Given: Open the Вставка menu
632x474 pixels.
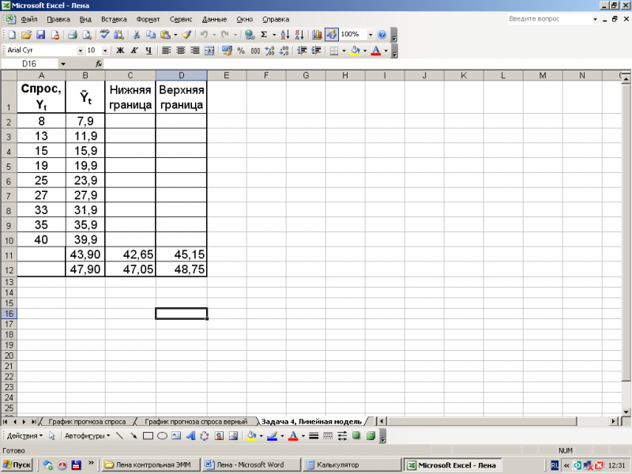Looking at the screenshot, I should point(114,19).
